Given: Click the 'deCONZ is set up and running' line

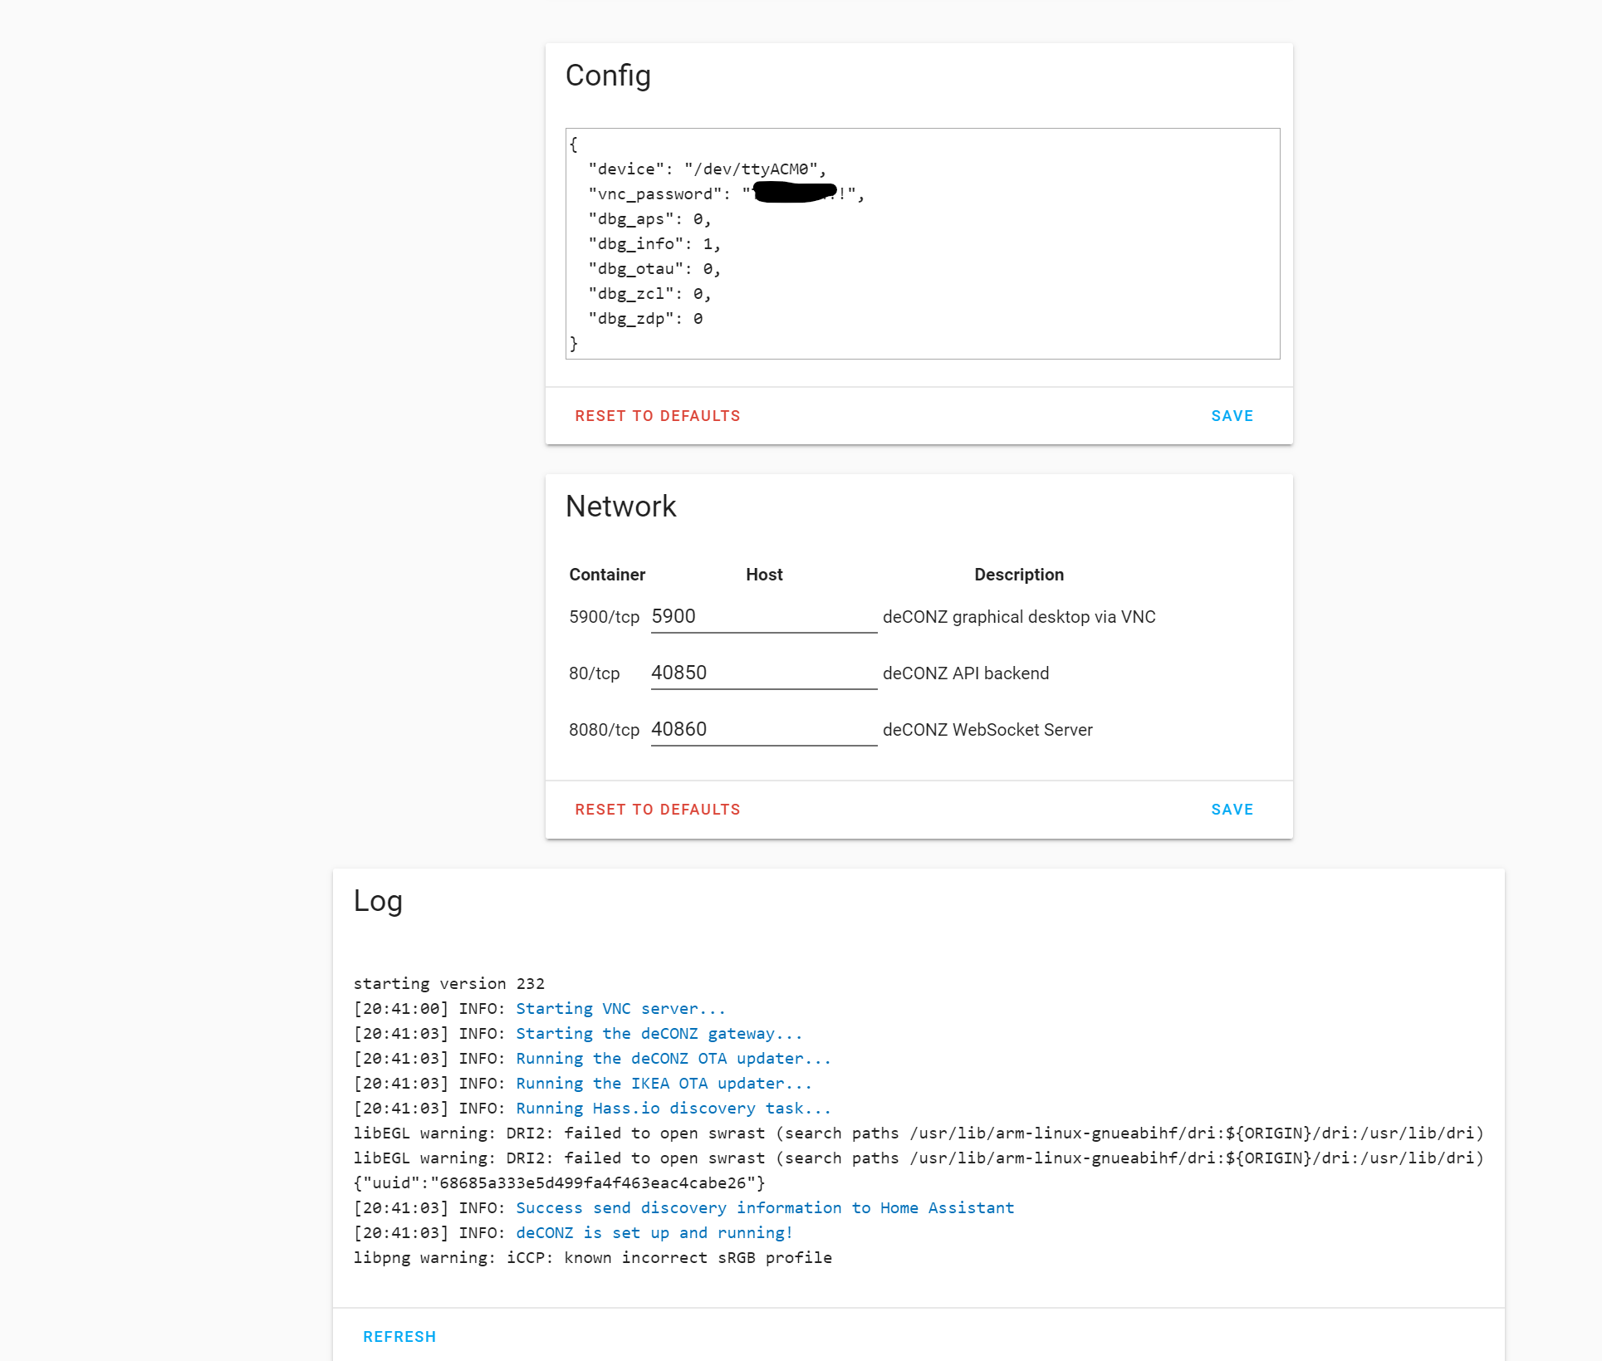Looking at the screenshot, I should tap(654, 1232).
